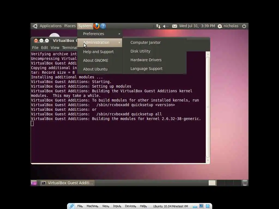The image size is (279, 209).
Task: Click the terminal cursor block
Action: [32, 123]
